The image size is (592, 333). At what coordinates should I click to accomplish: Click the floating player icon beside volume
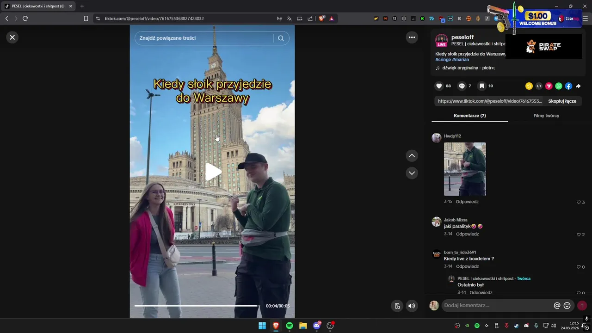(x=397, y=306)
